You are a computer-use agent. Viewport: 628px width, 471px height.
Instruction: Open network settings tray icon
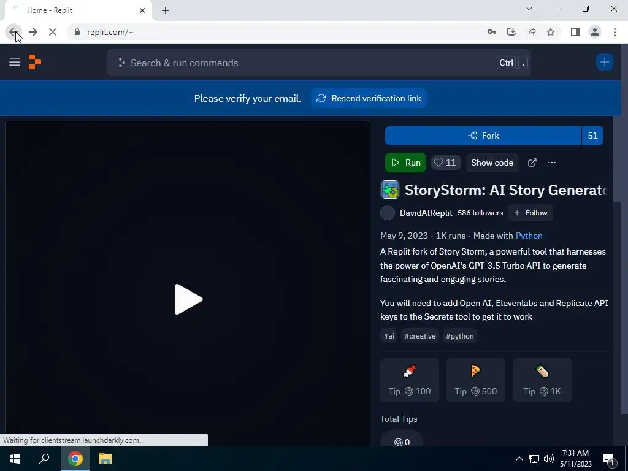point(534,459)
